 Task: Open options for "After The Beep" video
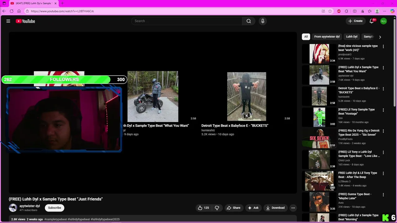pyautogui.click(x=383, y=173)
